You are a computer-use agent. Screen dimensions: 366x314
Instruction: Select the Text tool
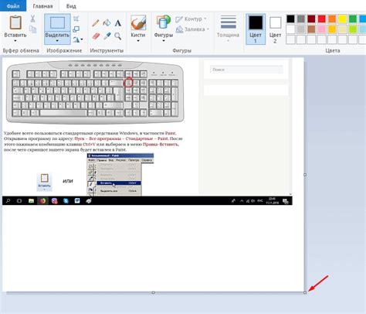tap(118, 23)
